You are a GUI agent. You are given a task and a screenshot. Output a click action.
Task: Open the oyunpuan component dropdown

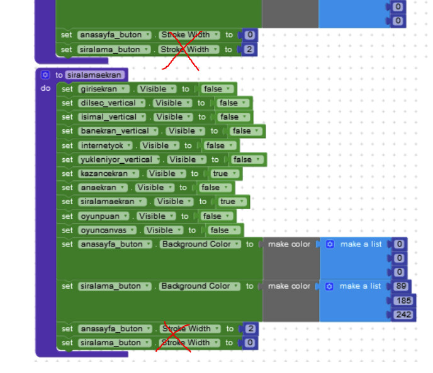coord(104,216)
